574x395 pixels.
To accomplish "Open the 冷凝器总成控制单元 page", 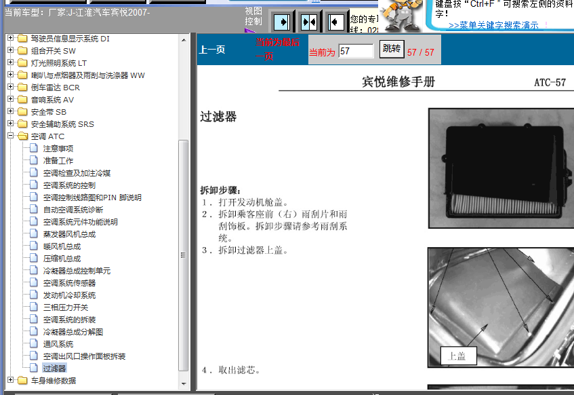I will (x=77, y=271).
